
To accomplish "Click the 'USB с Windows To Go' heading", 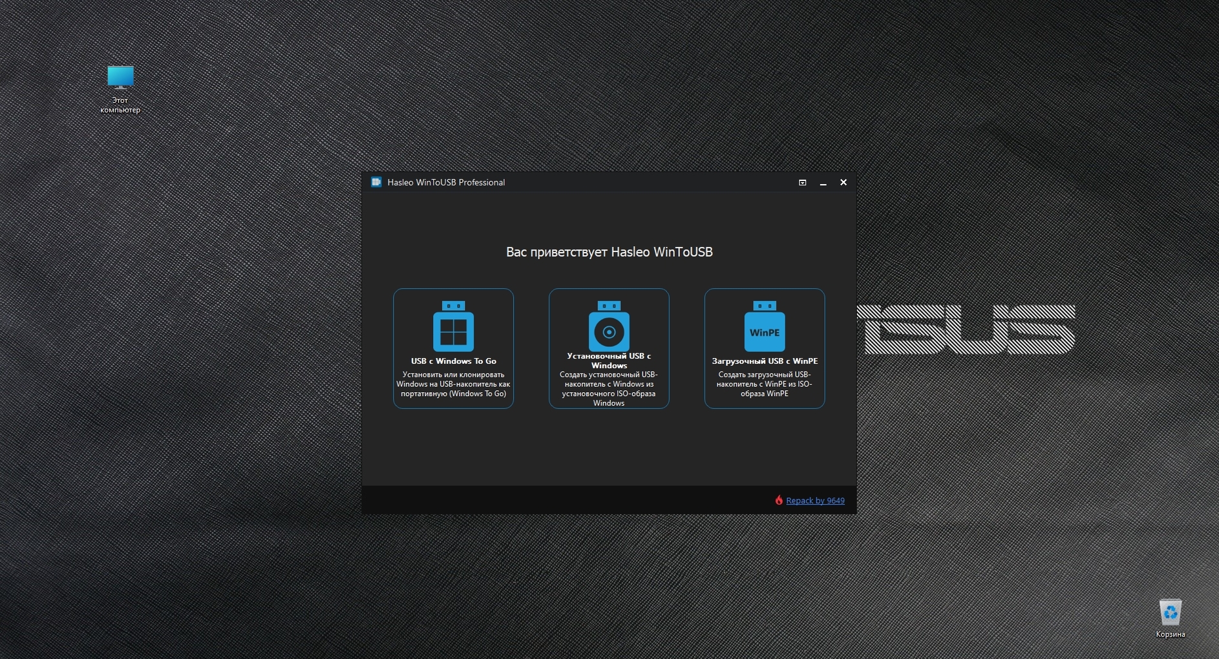I will tap(454, 361).
